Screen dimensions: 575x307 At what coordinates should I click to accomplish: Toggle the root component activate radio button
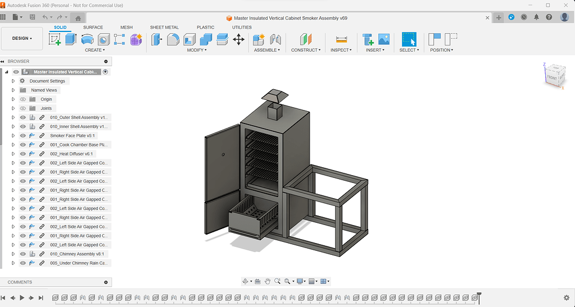[105, 72]
